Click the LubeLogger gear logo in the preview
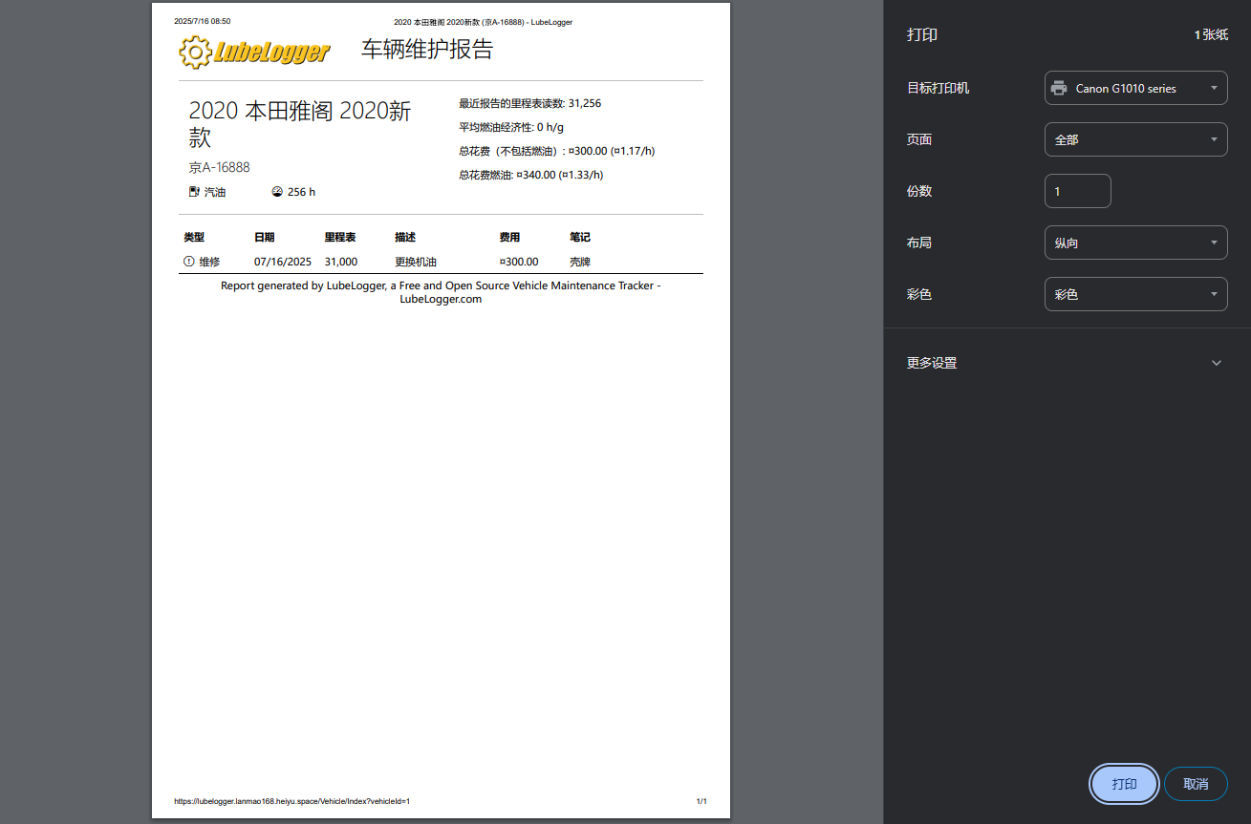Viewport: 1251px width, 824px height. click(x=194, y=52)
